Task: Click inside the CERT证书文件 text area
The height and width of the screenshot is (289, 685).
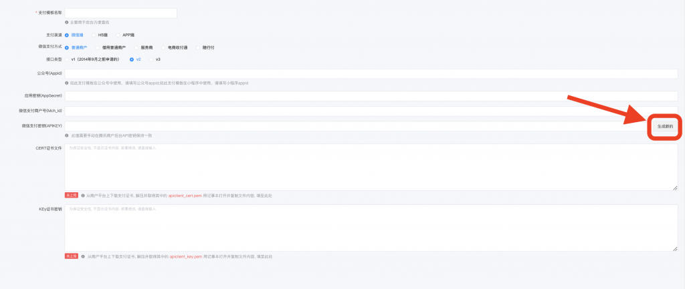Action: pyautogui.click(x=371, y=167)
